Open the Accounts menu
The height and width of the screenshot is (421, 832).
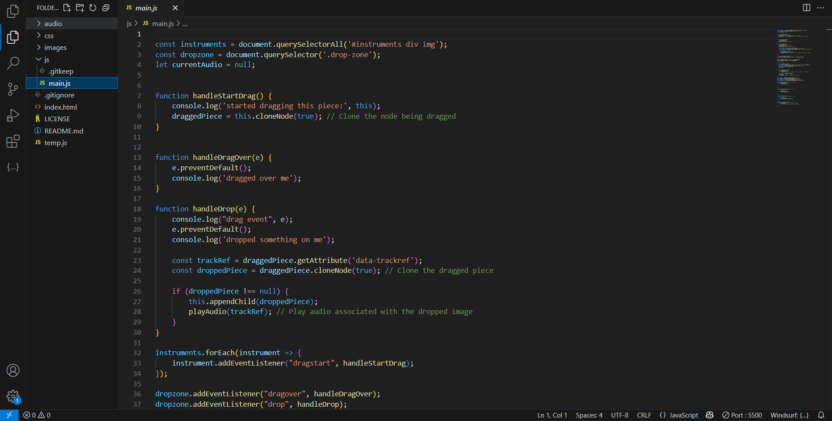pyautogui.click(x=13, y=370)
